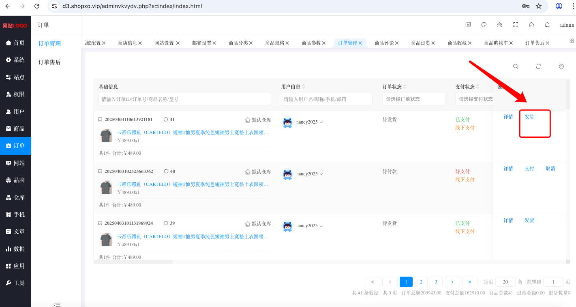Image resolution: width=576 pixels, height=307 pixels.
Task: Sort by 用户信息 column arrows
Action: coord(303,87)
